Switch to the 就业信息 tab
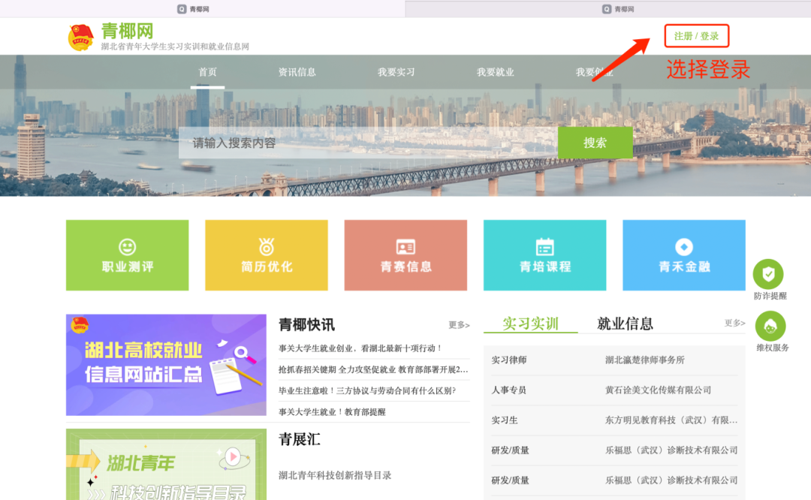The height and width of the screenshot is (500, 811). coord(625,324)
